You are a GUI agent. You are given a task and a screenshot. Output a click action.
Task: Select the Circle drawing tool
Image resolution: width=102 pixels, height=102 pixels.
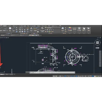(x=10, y=29)
